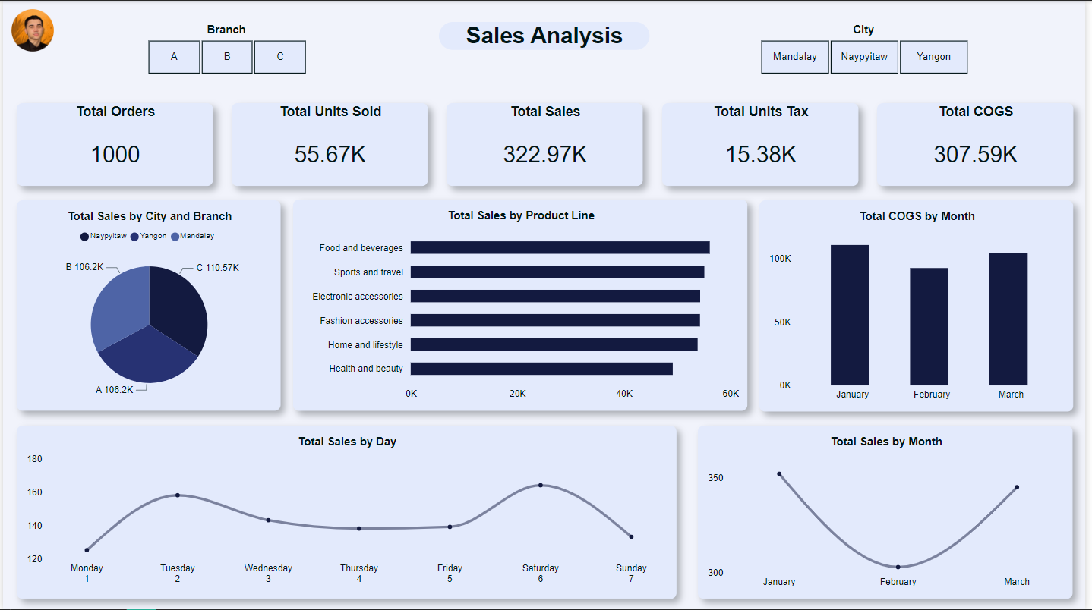Select Branch B slicer button
The image size is (1092, 610).
[x=227, y=57]
